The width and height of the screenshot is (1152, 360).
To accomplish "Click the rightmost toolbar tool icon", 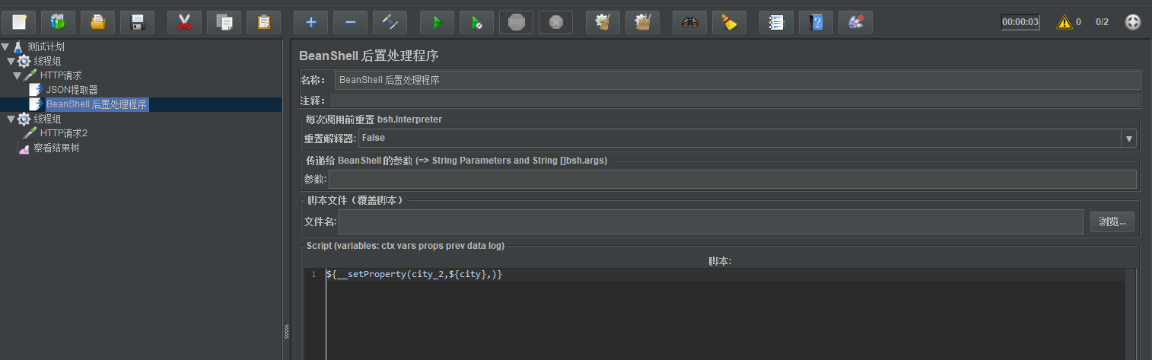I will pos(855,22).
